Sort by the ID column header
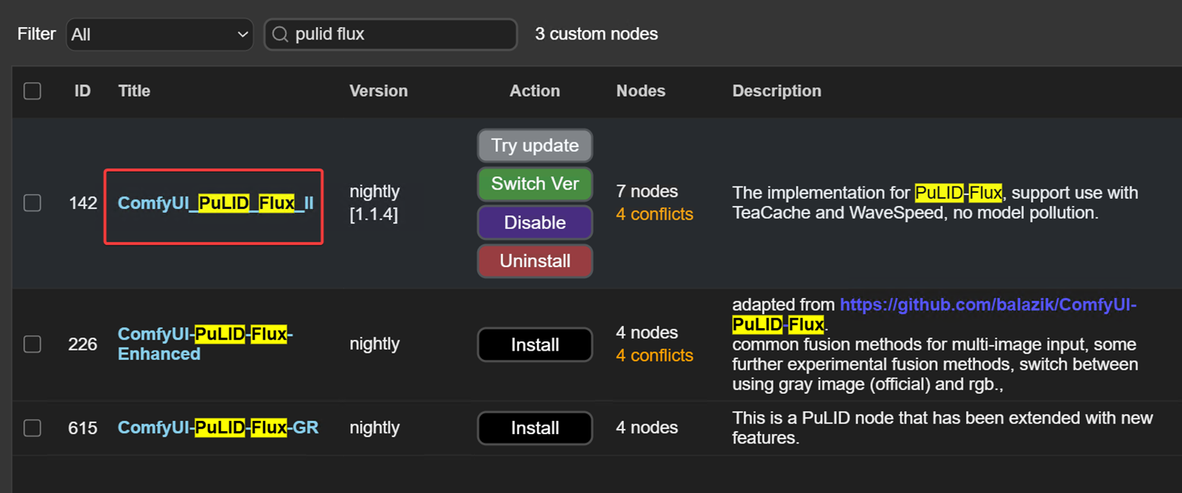Screen dimensions: 1182x493 81,91
